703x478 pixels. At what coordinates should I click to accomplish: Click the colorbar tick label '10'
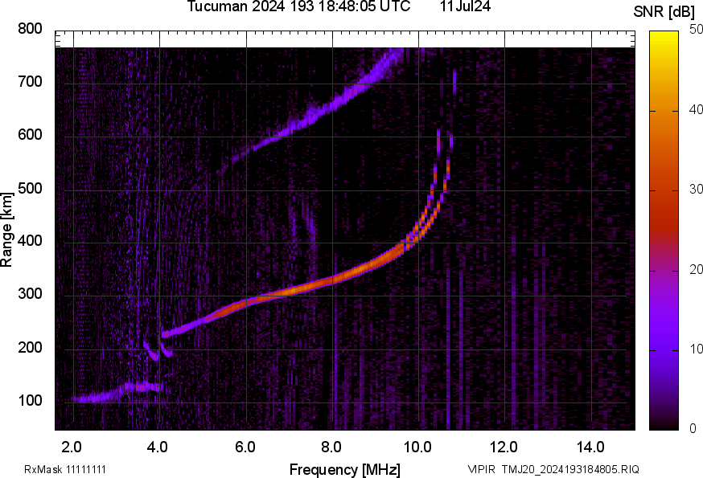tap(696, 349)
